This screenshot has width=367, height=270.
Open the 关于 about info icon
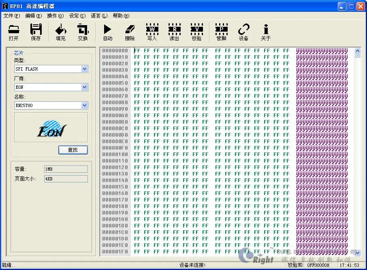pos(266,32)
